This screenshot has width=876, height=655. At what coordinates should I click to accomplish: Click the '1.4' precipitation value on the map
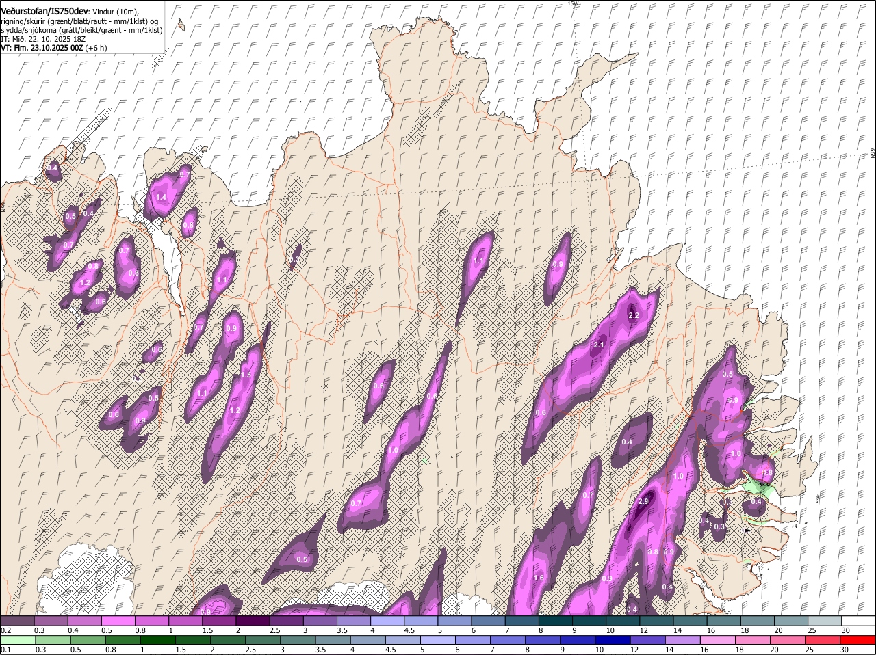pos(162,197)
